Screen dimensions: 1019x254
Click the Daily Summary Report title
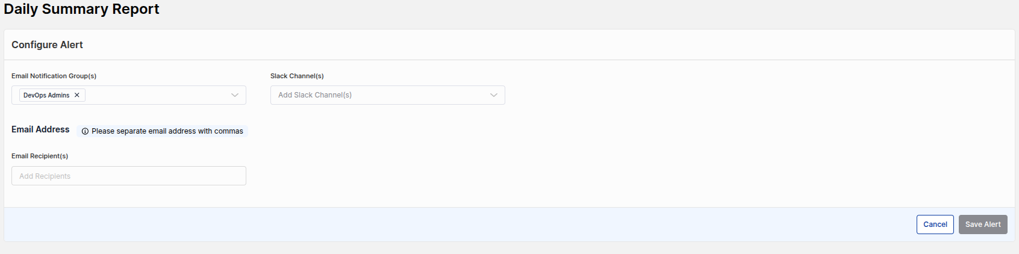tap(81, 9)
